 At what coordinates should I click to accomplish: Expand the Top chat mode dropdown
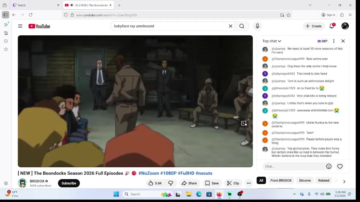pos(272,41)
